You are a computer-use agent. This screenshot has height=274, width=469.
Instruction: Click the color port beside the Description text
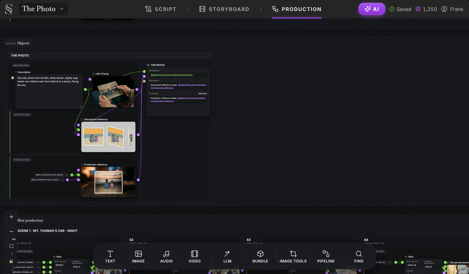point(13,78)
